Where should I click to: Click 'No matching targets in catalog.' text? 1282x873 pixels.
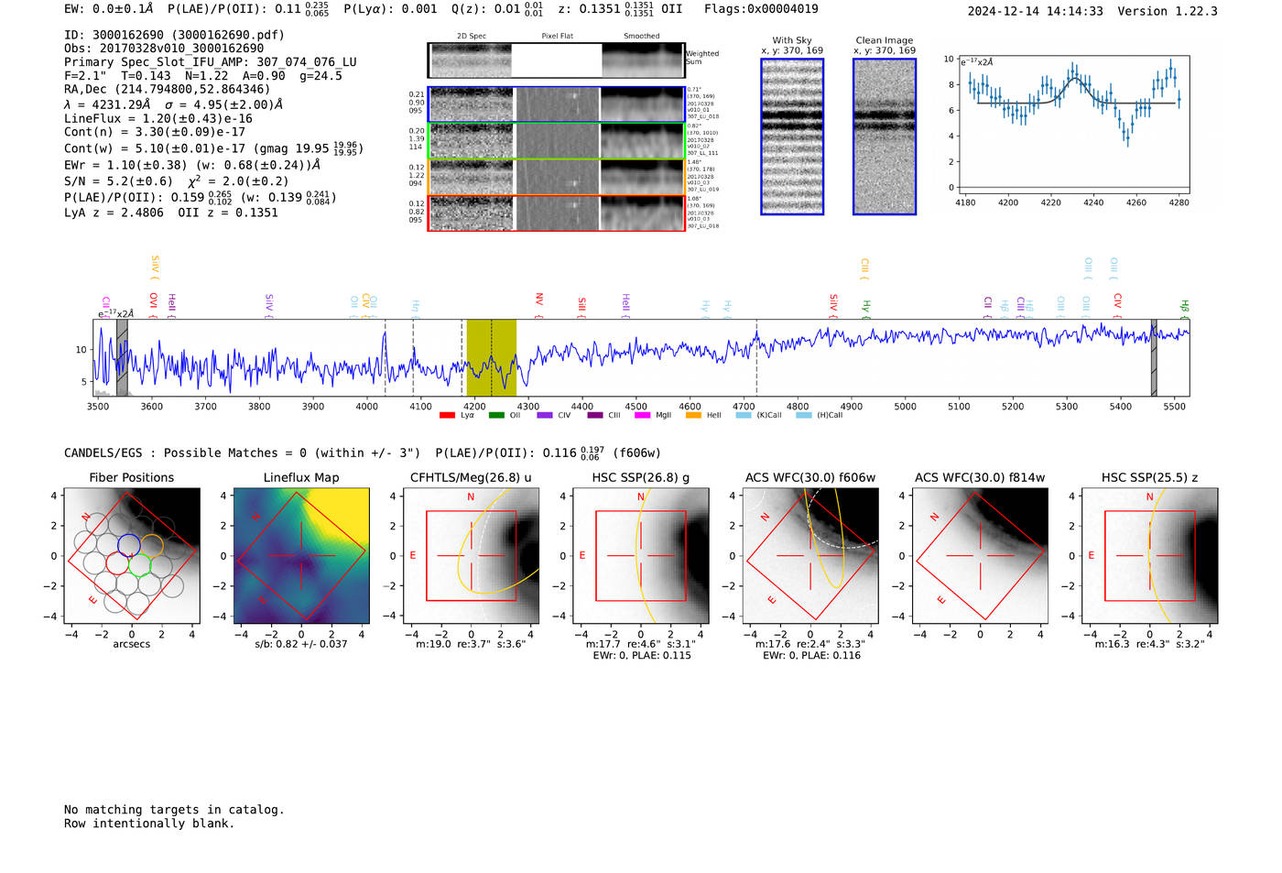coord(174,810)
